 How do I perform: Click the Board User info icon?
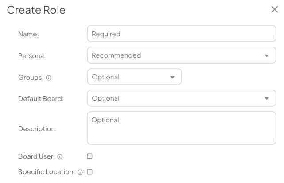[x=60, y=156]
